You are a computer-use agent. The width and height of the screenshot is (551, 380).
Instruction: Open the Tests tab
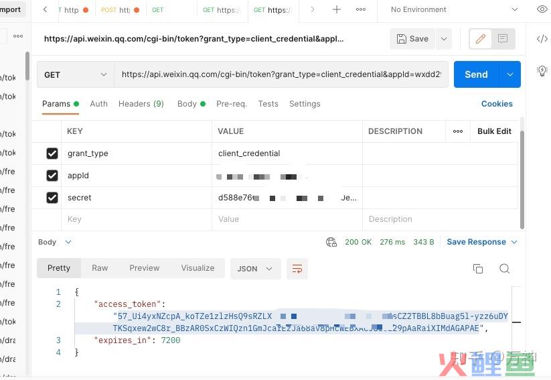pos(268,104)
